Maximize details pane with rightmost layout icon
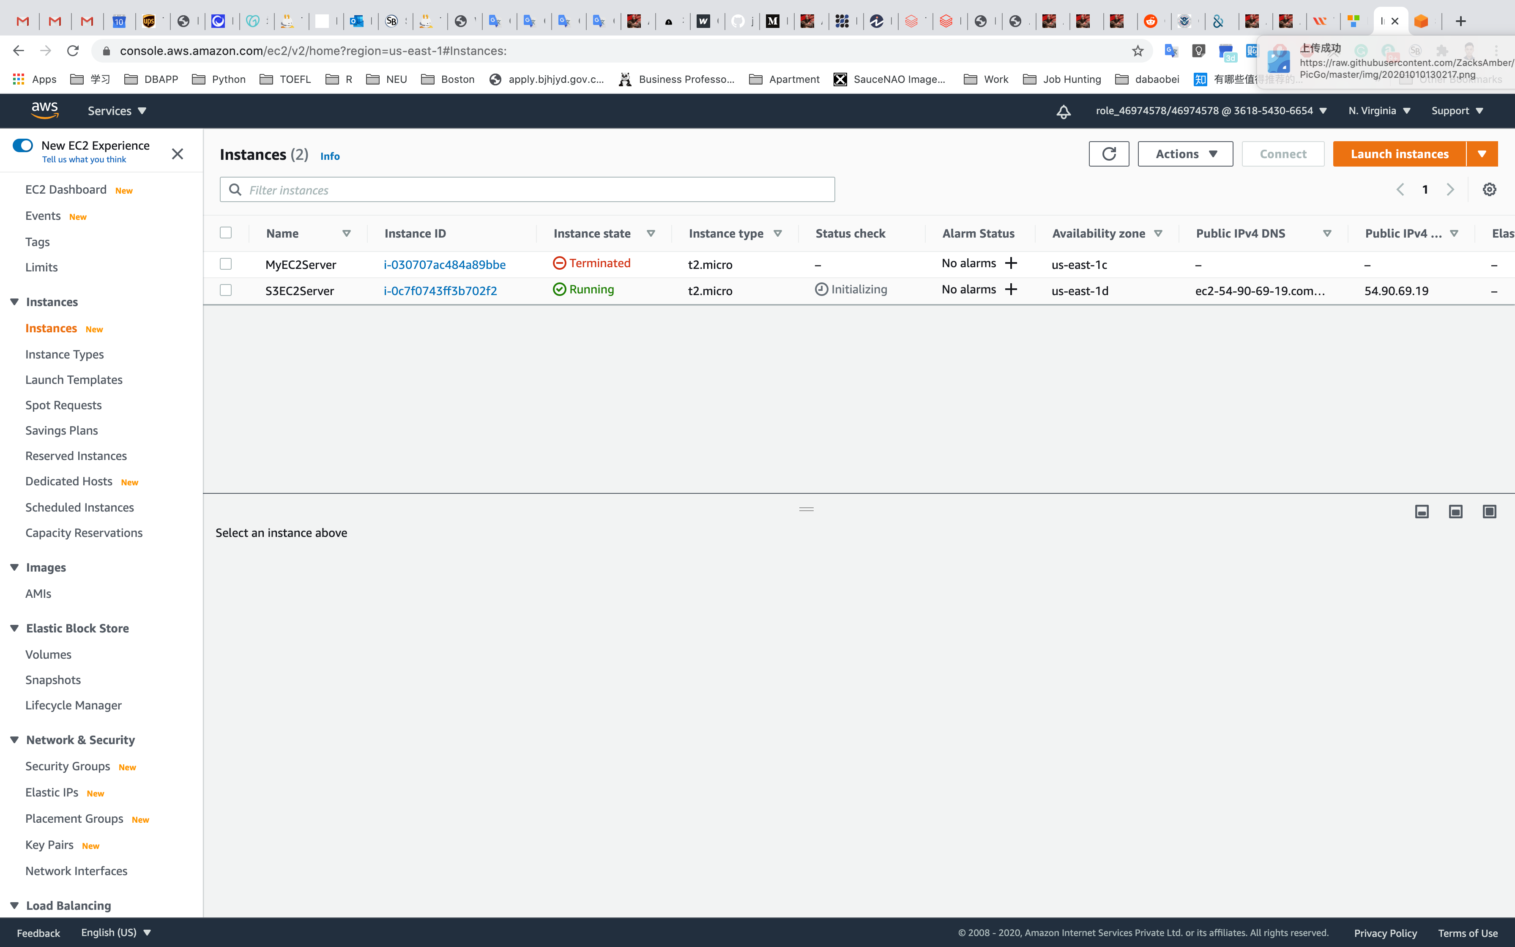The width and height of the screenshot is (1515, 947). coord(1489,512)
